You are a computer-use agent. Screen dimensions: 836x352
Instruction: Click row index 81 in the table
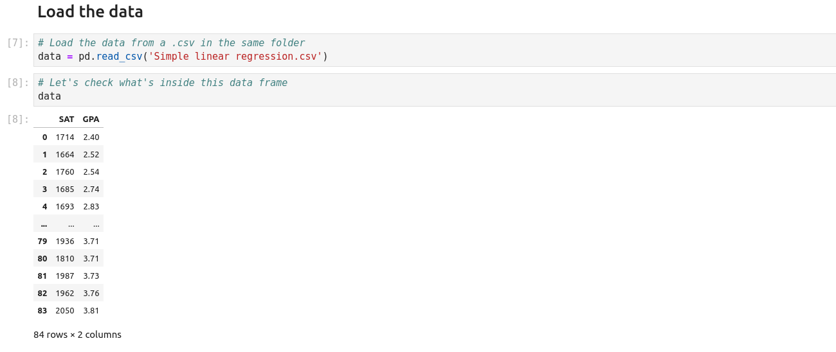tap(42, 276)
